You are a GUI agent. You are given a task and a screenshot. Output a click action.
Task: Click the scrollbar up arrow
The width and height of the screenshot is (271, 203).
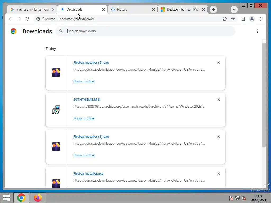tap(264, 41)
